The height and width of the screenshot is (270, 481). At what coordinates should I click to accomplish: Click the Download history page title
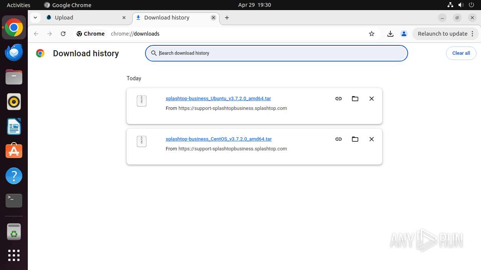coord(86,53)
